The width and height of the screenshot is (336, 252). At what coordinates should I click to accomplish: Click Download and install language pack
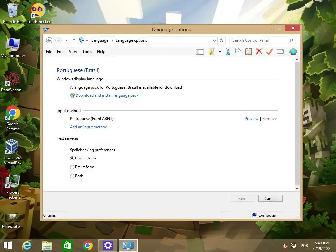click(x=107, y=95)
